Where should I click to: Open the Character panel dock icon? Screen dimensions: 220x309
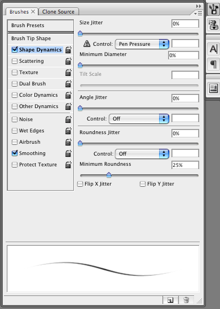213,49
